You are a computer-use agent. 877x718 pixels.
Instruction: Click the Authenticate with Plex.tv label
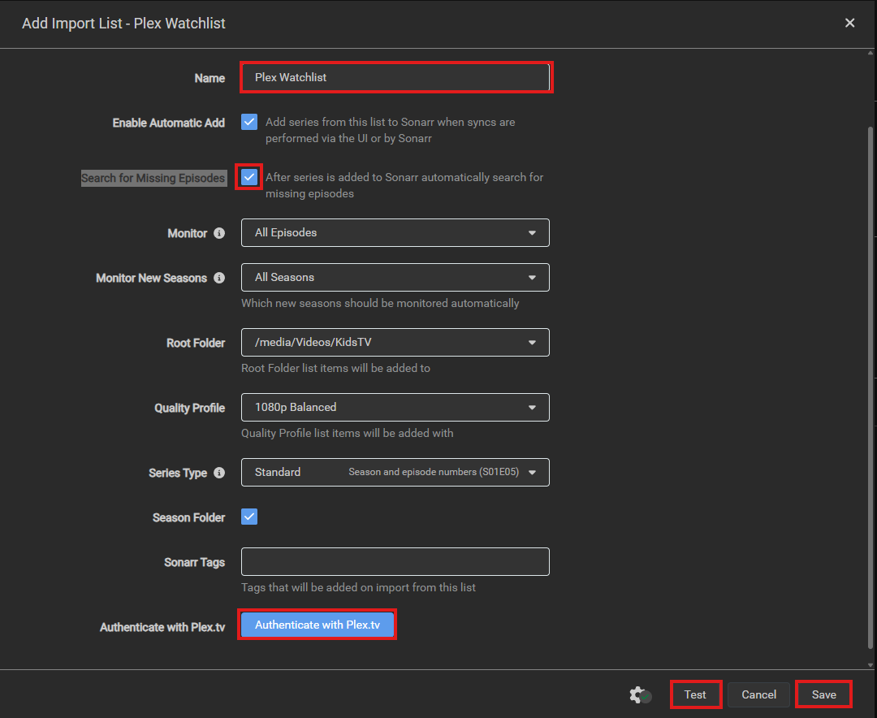pyautogui.click(x=162, y=627)
